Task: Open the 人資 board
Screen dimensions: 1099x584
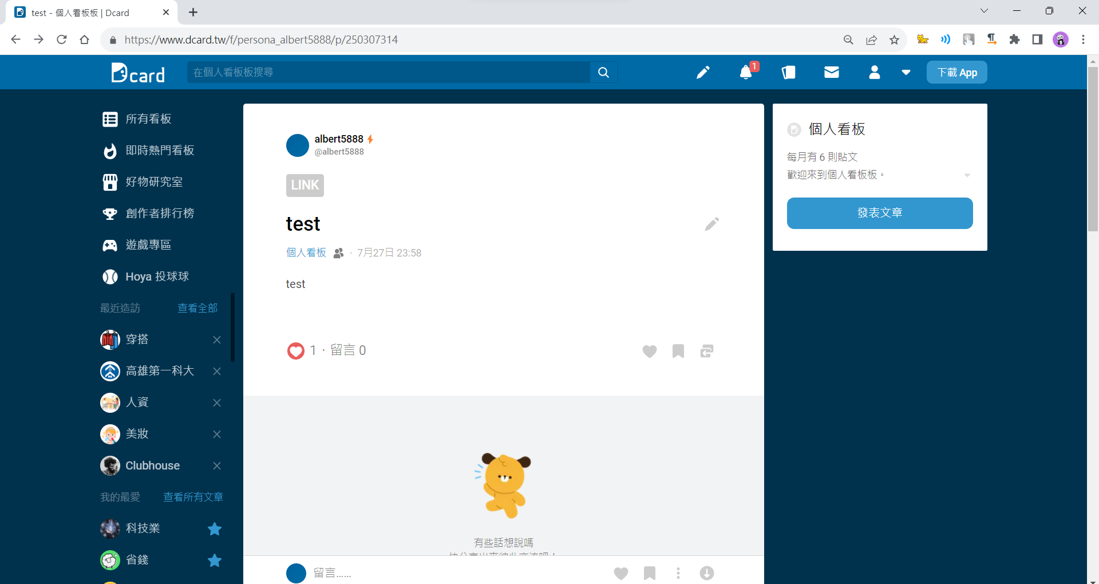Action: [x=125, y=403]
